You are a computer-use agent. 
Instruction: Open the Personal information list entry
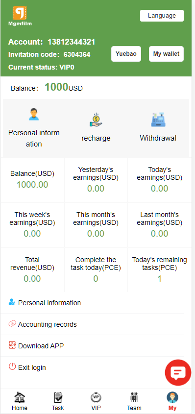pyautogui.click(x=92, y=303)
